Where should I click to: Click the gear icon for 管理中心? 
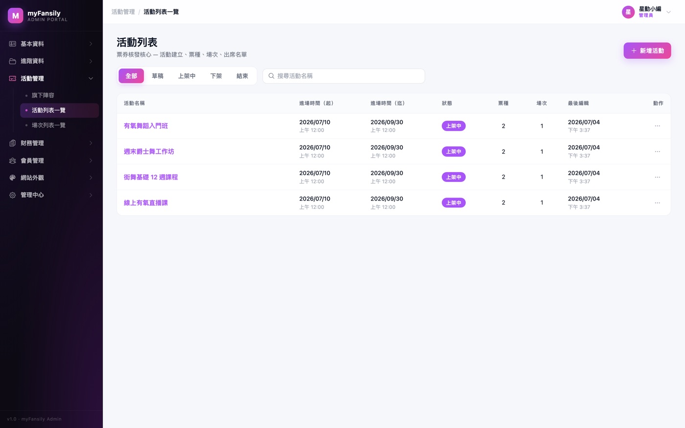pyautogui.click(x=13, y=195)
